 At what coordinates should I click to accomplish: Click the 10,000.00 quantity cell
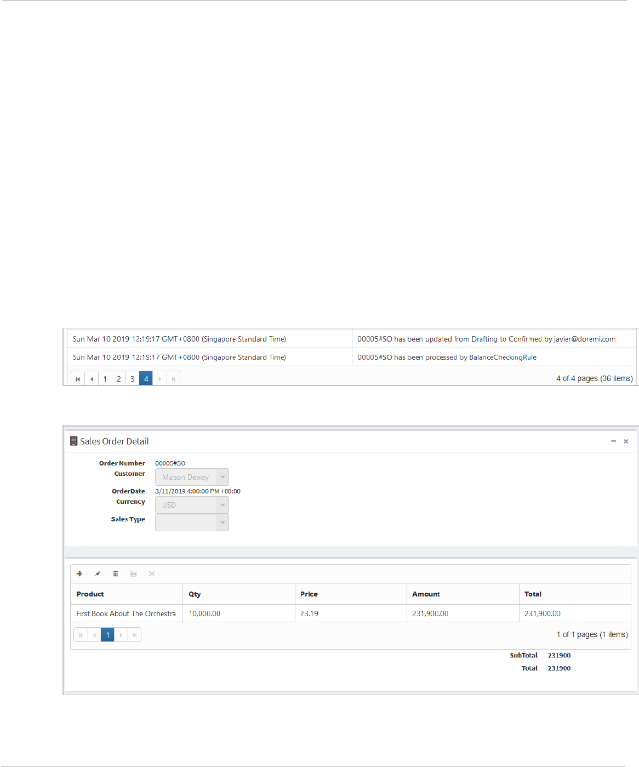click(239, 613)
